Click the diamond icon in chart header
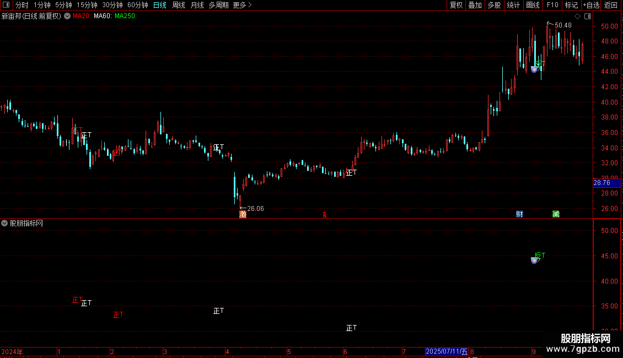623x358 pixels. pyautogui.click(x=578, y=16)
